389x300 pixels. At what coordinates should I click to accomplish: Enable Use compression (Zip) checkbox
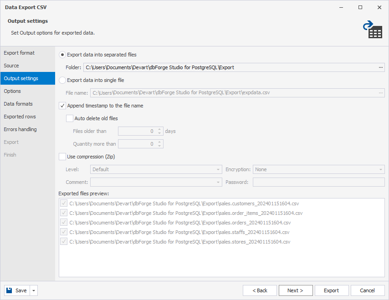(62, 157)
